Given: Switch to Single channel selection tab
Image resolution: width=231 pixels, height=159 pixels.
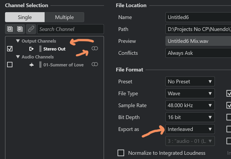Looking at the screenshot, I should tap(25, 17).
